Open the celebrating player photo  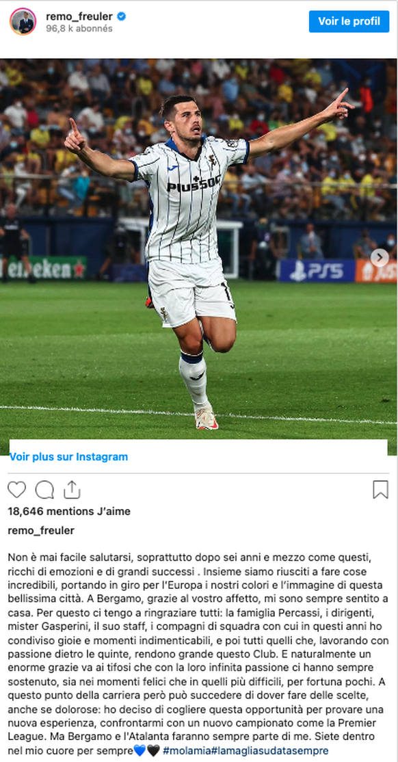click(x=199, y=257)
